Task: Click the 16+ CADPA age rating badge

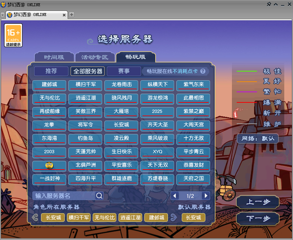Action: [13, 35]
